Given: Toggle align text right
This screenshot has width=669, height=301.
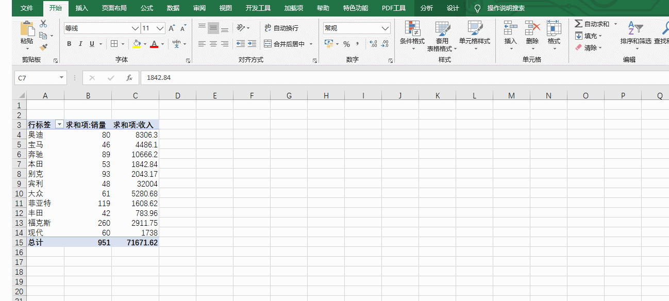Looking at the screenshot, I should click(225, 44).
